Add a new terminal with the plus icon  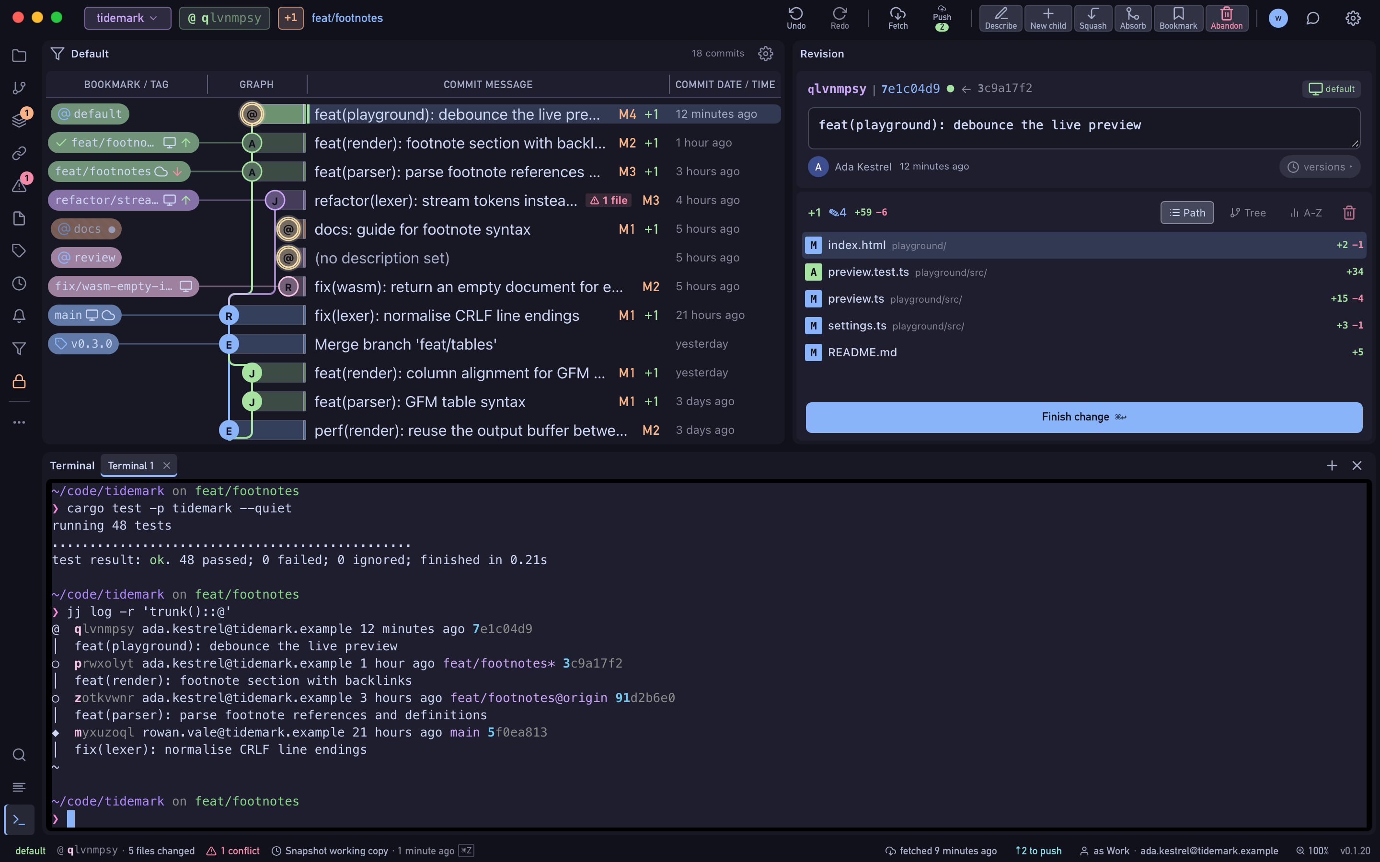1332,466
